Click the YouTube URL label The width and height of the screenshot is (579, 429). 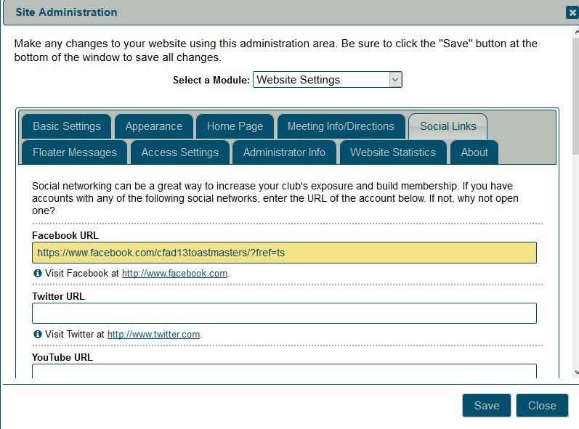(62, 357)
